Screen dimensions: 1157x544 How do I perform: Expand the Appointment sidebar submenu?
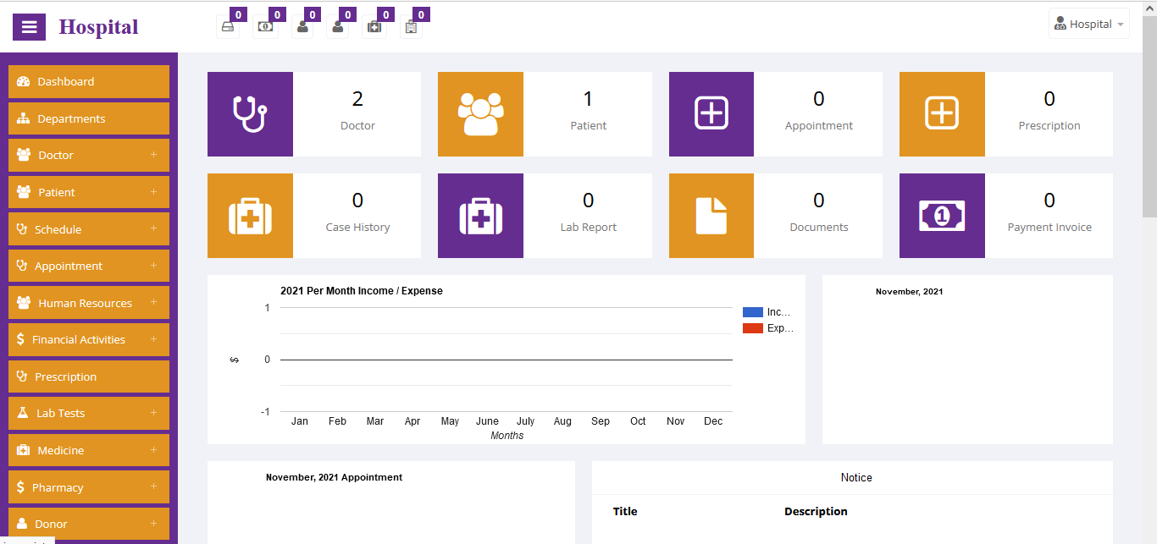[153, 266]
